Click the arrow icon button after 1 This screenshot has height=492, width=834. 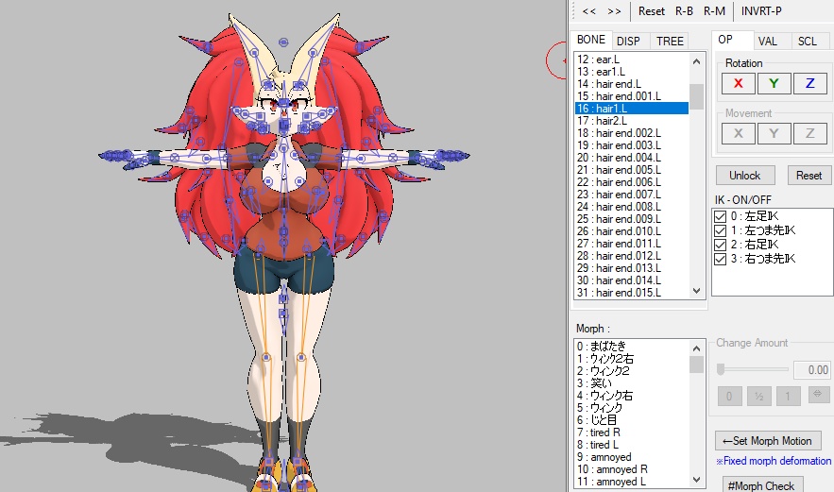[818, 394]
